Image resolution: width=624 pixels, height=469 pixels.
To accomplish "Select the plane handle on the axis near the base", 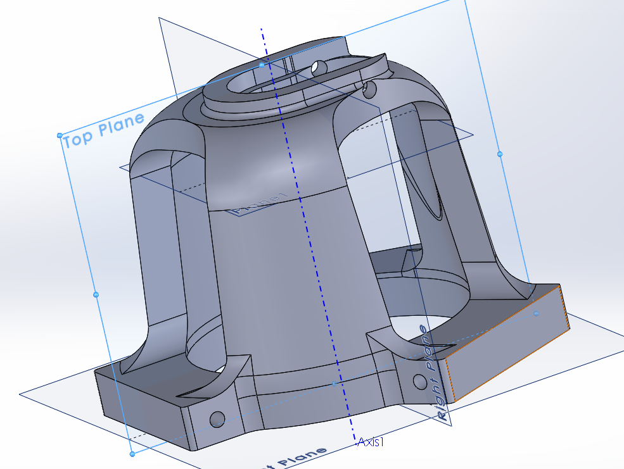I will pyautogui.click(x=334, y=384).
